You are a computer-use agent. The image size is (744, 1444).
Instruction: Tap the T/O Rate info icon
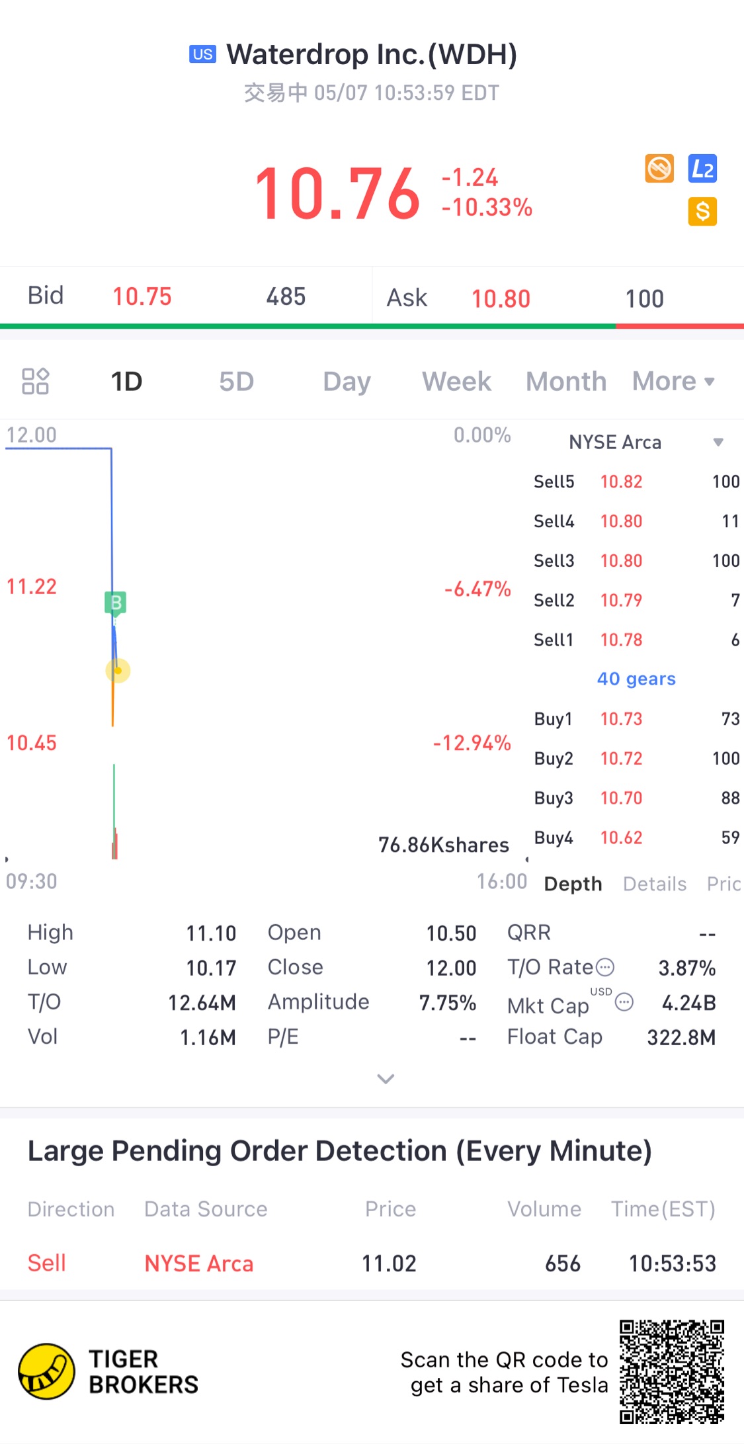point(605,968)
